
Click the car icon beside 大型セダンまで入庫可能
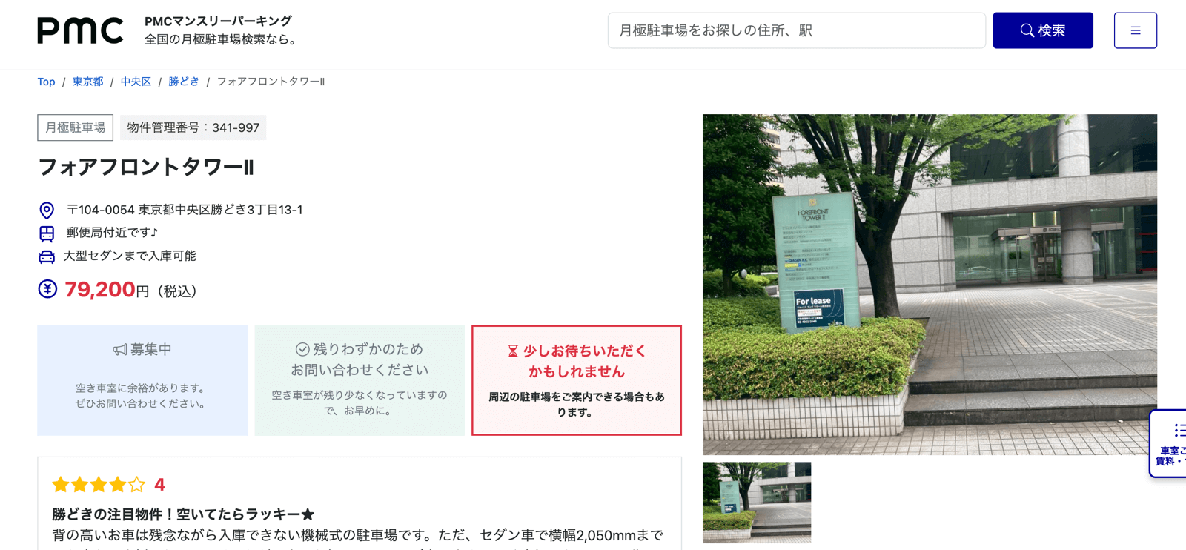point(47,256)
